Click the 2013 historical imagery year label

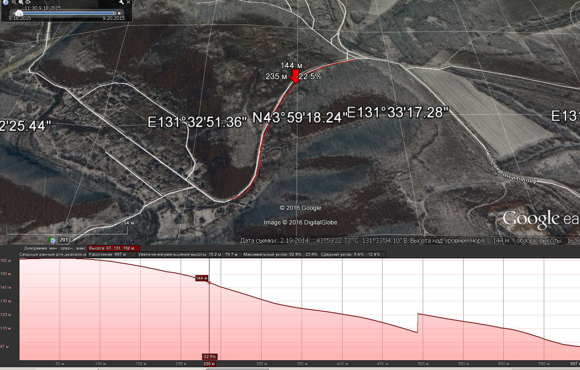coord(65,240)
